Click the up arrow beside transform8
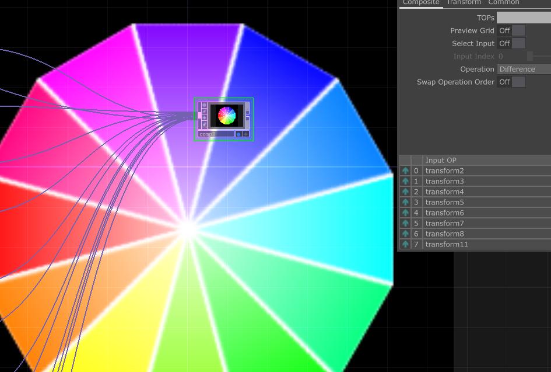The width and height of the screenshot is (551, 372). point(405,234)
